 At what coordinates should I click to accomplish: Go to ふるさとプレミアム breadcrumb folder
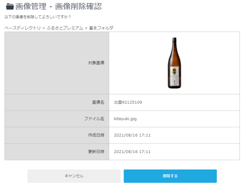point(67,28)
